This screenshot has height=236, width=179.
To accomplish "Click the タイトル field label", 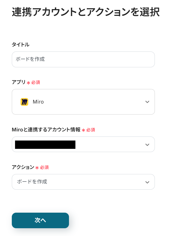I will pos(21,45).
